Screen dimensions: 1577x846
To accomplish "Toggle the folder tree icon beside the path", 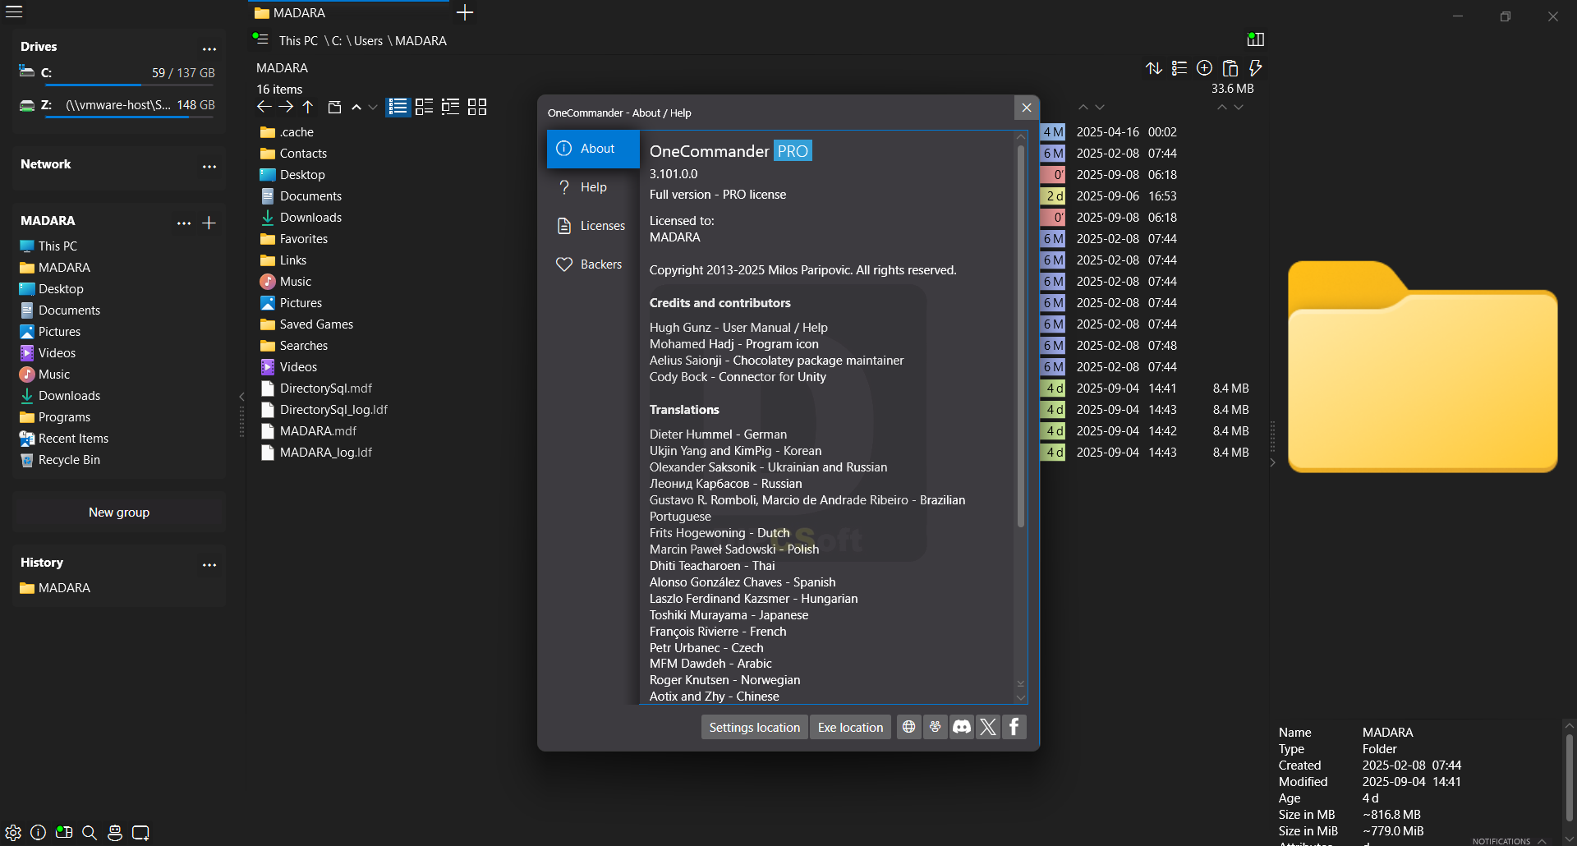I will [x=260, y=38].
